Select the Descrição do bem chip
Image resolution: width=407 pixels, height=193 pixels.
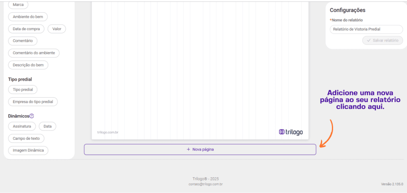[28, 65]
